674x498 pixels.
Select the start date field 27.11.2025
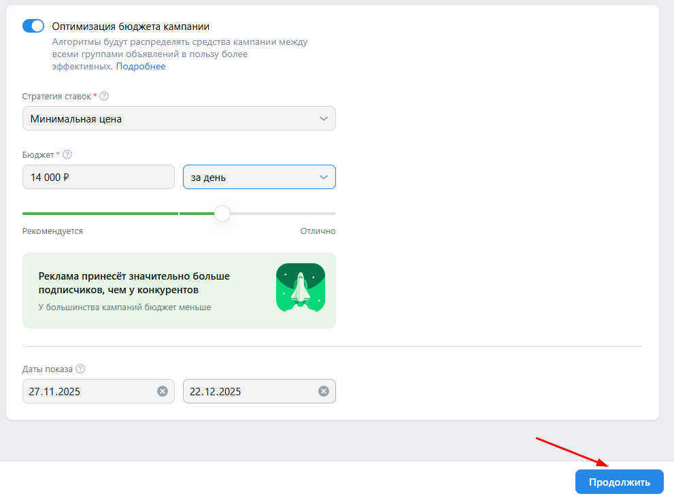coord(88,391)
